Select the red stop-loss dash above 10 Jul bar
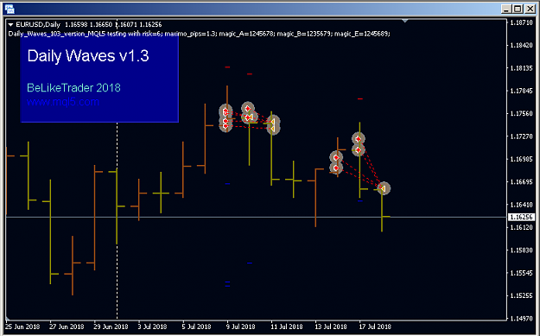Image resolution: width=540 pixels, height=336 pixels. (250, 73)
